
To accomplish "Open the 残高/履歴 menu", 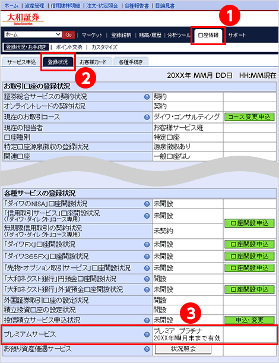I will pyautogui.click(x=150, y=35).
